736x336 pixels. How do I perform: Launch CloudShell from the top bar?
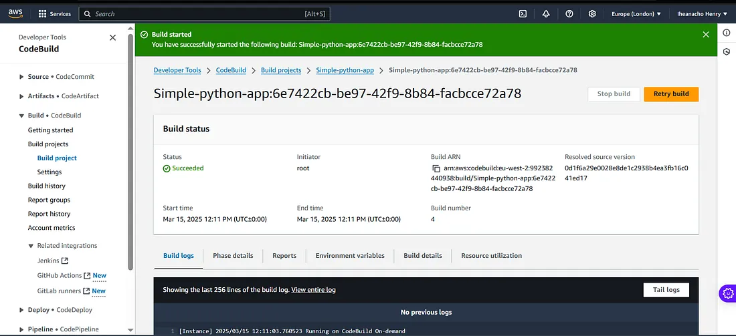(523, 14)
